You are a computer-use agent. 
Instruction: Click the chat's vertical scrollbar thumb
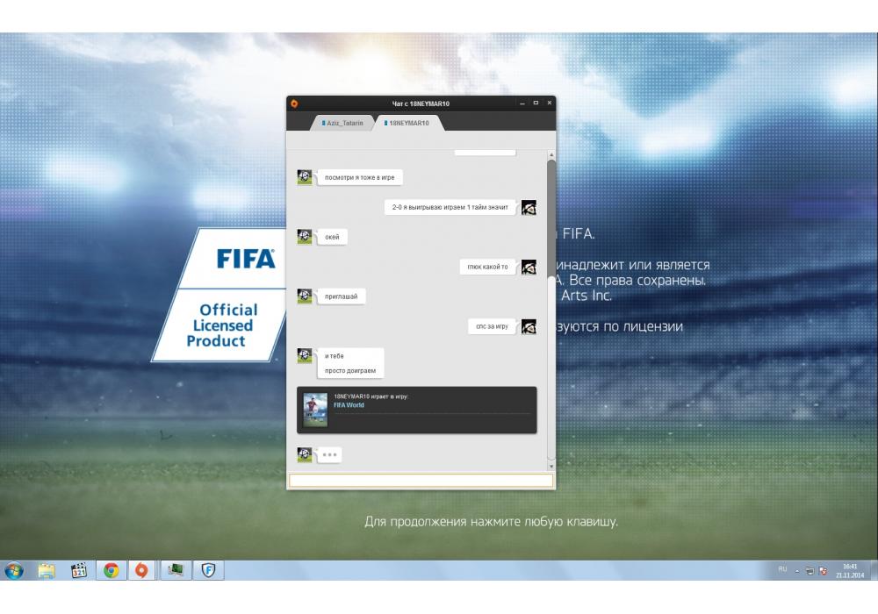[551, 215]
